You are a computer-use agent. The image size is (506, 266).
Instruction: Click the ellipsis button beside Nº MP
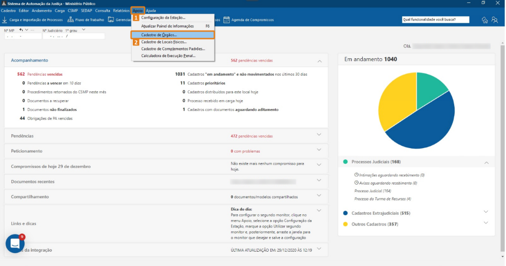[32, 30]
